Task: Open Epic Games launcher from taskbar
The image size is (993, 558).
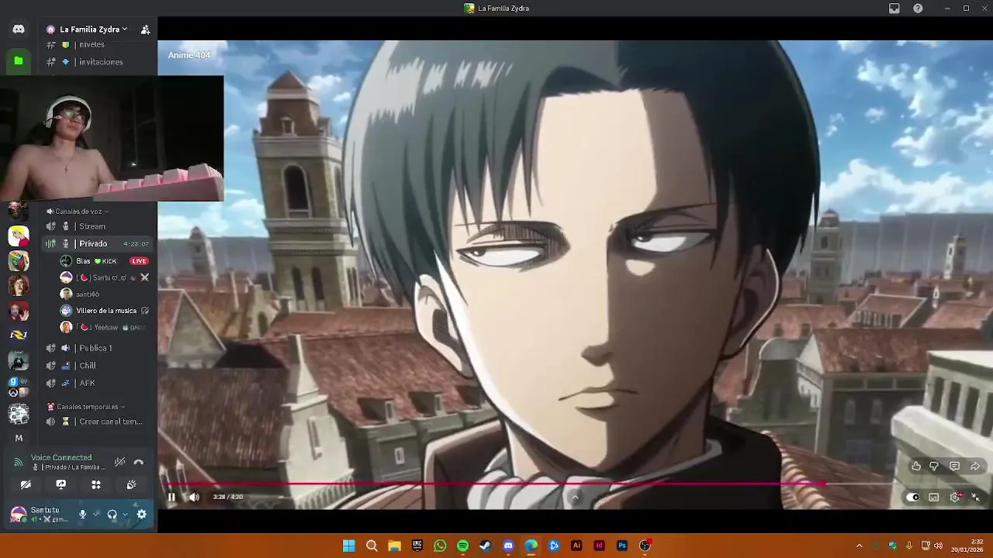Action: 417,546
